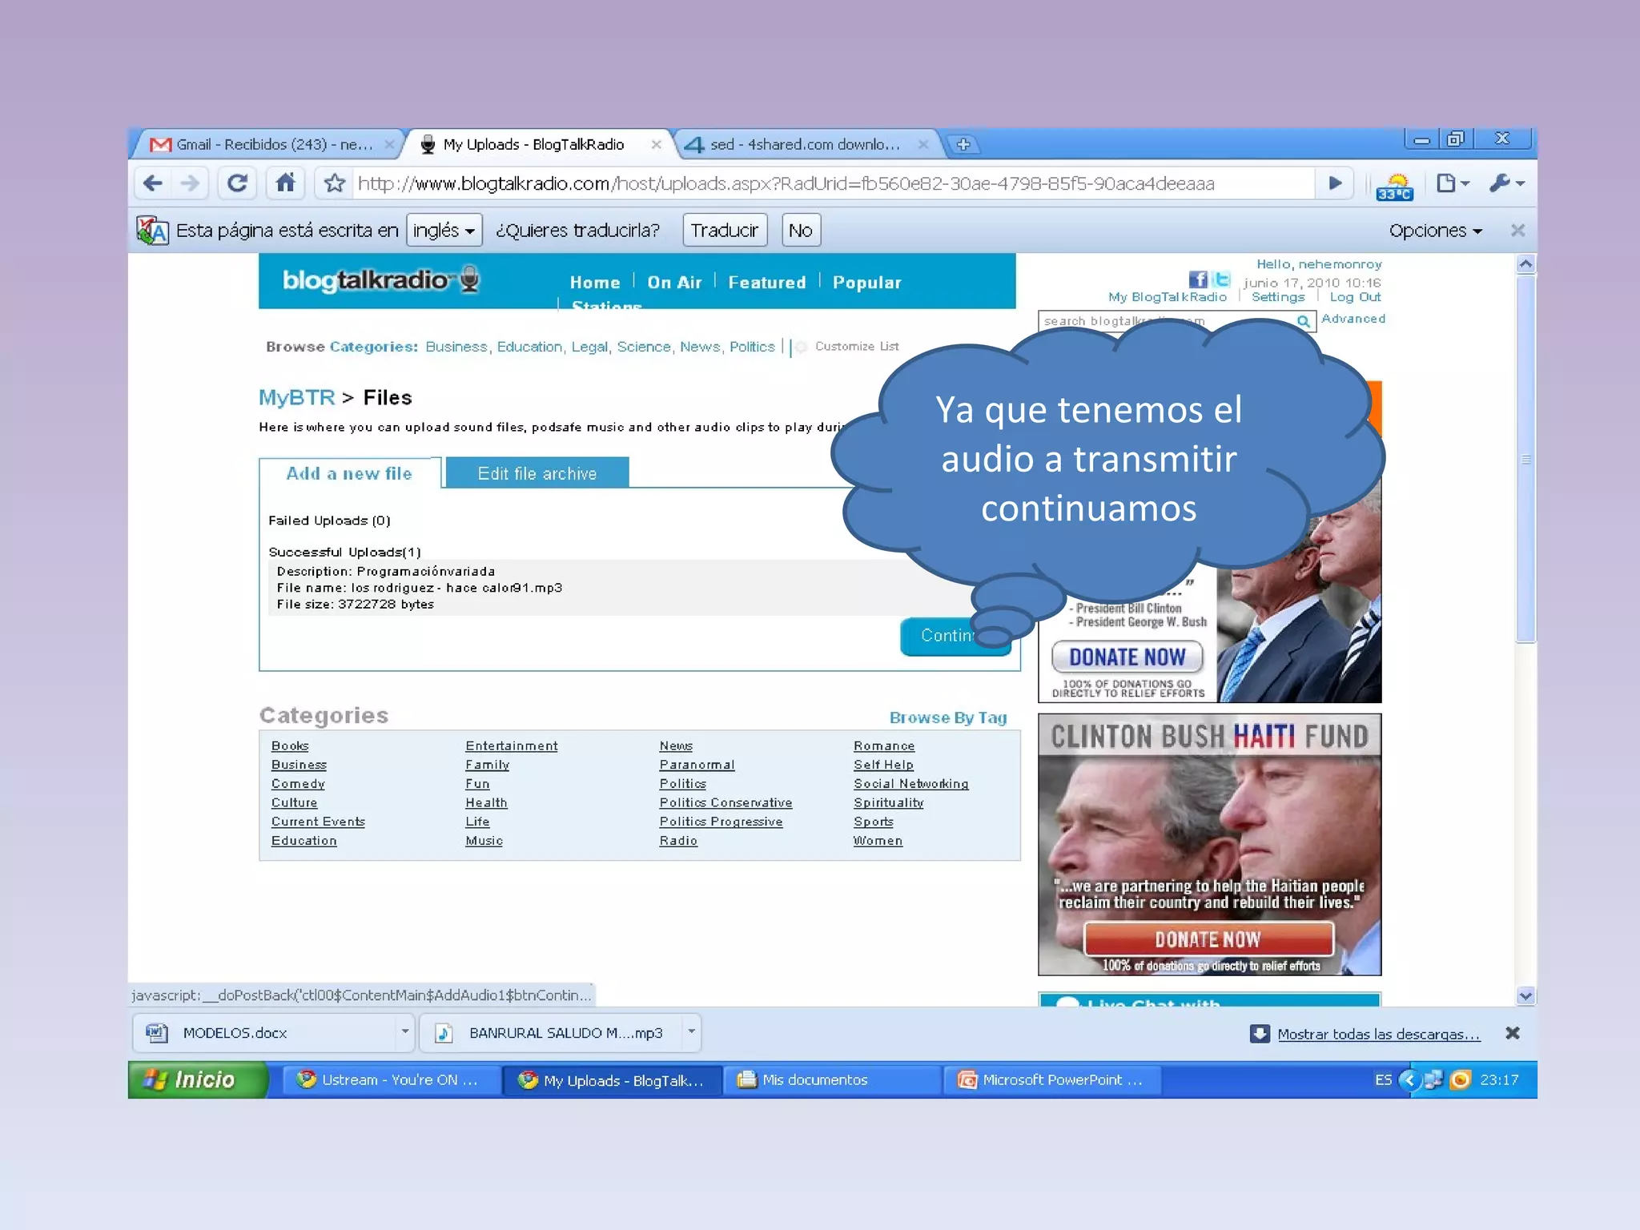Open the Settings link

tap(1278, 297)
